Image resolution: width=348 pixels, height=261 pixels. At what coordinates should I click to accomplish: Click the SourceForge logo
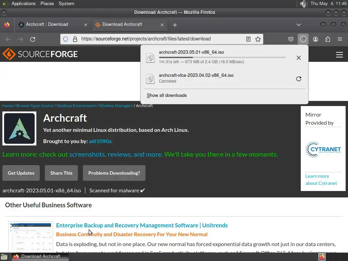click(40, 54)
